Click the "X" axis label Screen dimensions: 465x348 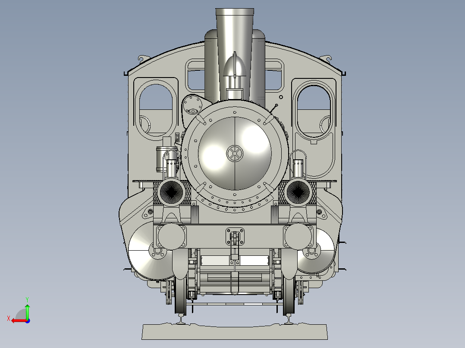[x=9, y=319]
